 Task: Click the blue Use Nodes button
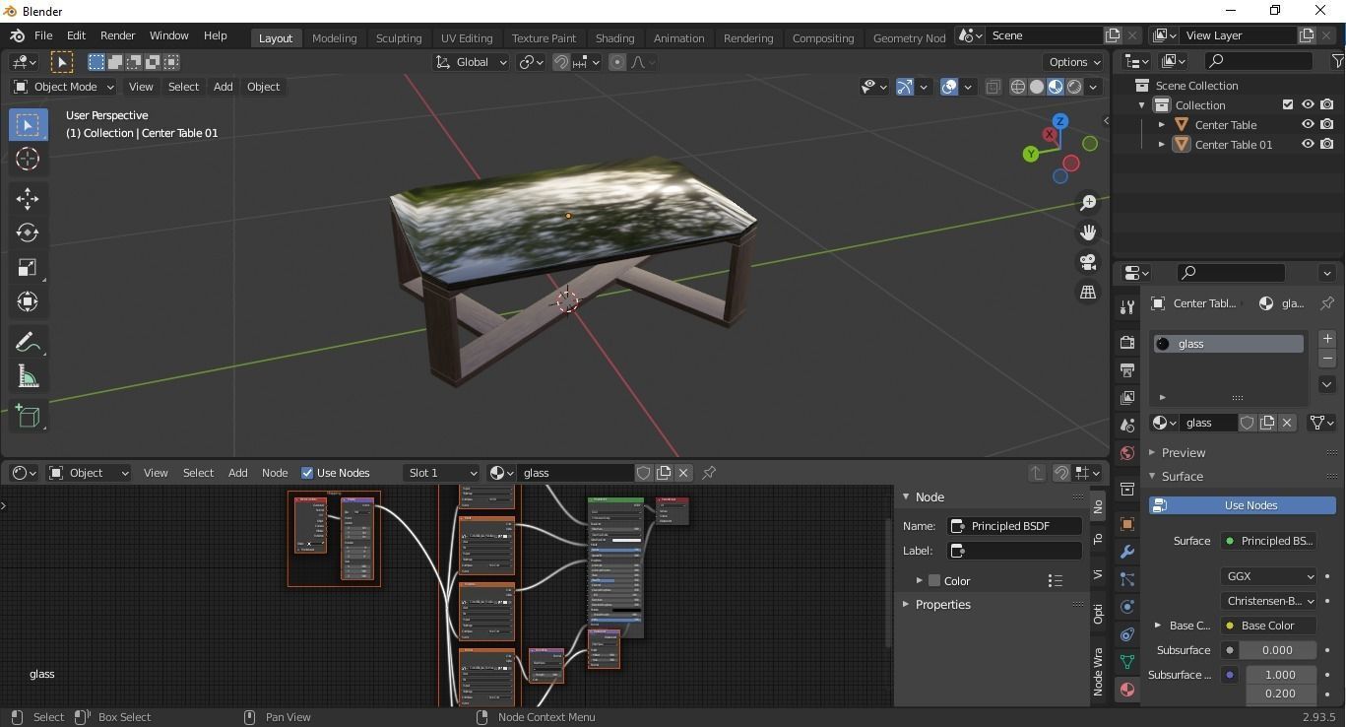click(1242, 505)
